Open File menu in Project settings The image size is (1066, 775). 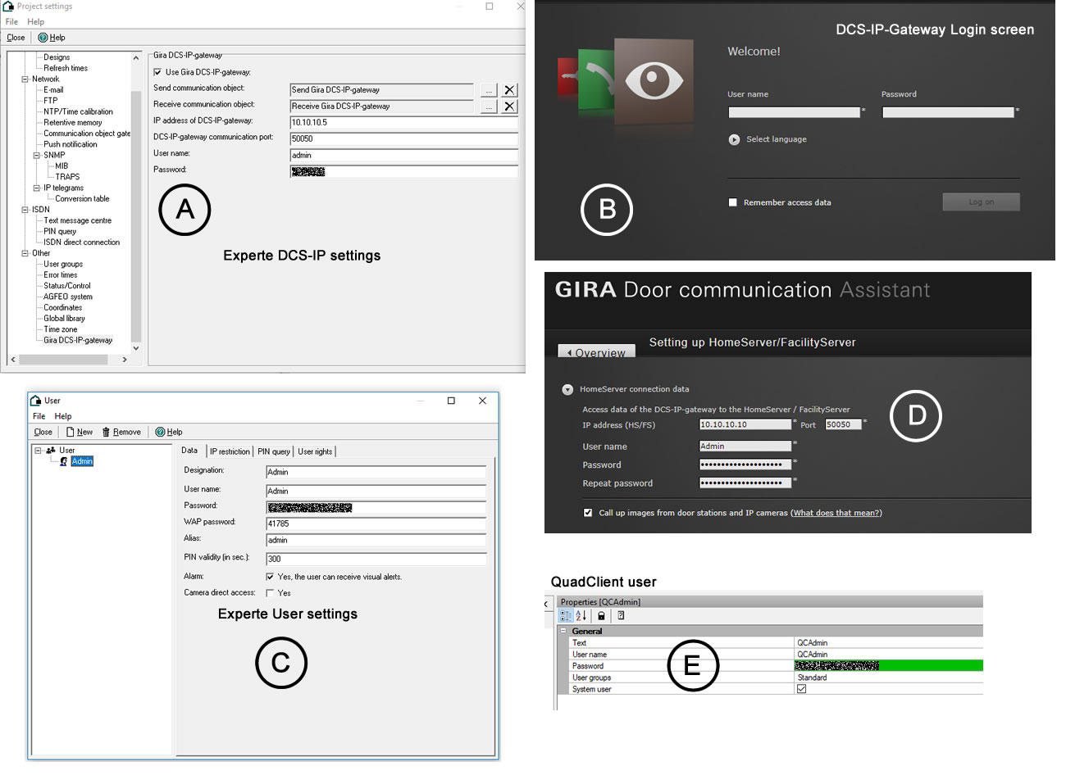[11, 22]
